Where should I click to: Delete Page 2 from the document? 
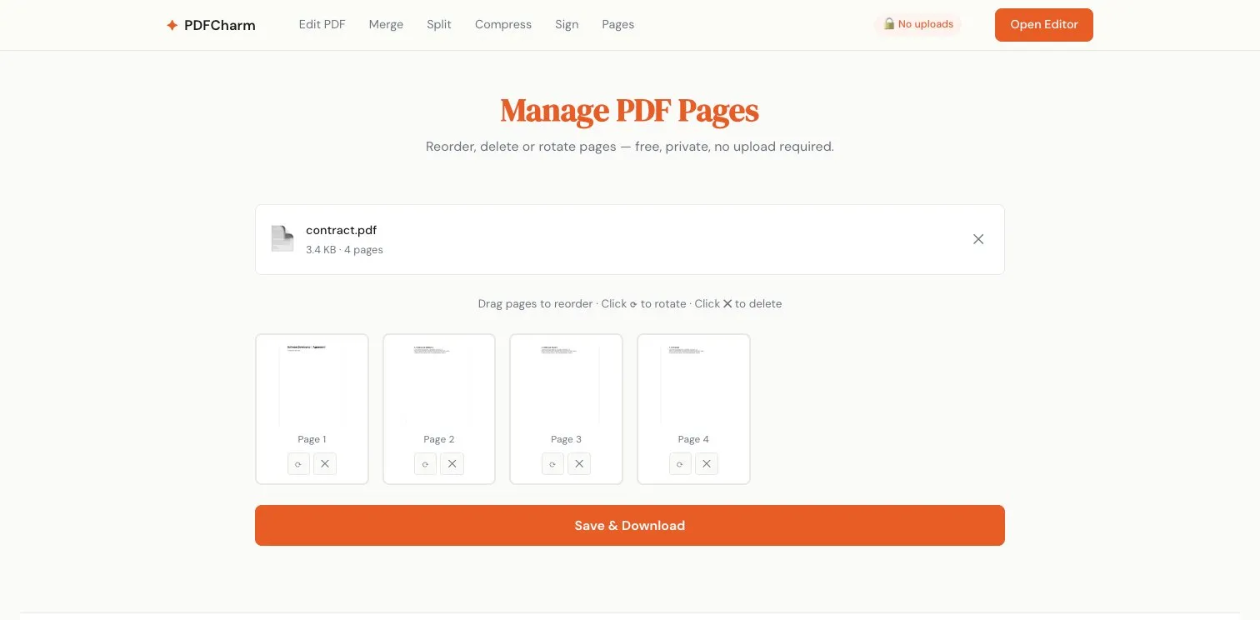pos(452,463)
